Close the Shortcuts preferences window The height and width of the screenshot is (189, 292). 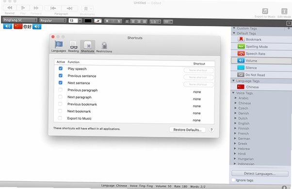point(53,37)
